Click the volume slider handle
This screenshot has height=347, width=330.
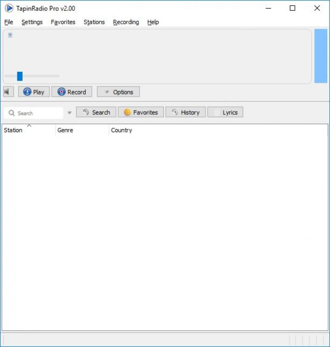pyautogui.click(x=20, y=76)
